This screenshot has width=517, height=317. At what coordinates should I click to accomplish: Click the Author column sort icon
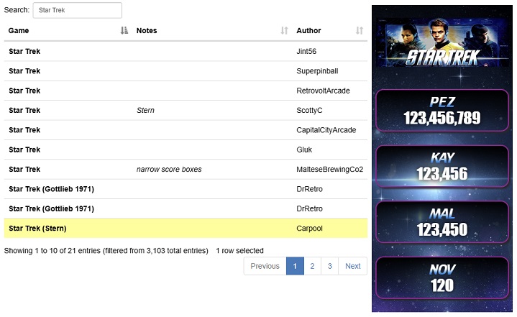(360, 31)
